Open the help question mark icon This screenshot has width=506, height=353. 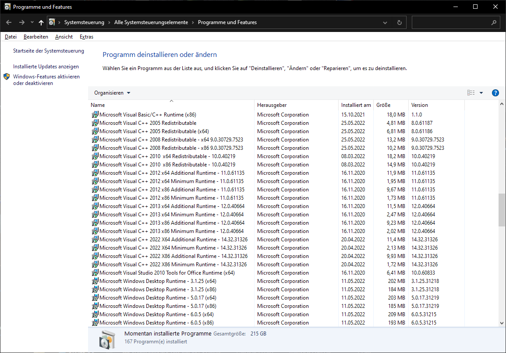(x=495, y=93)
